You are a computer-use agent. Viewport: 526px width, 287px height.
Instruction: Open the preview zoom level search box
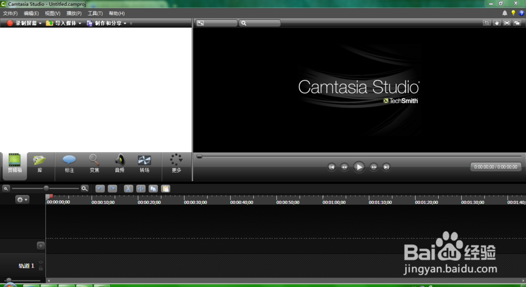[260, 23]
